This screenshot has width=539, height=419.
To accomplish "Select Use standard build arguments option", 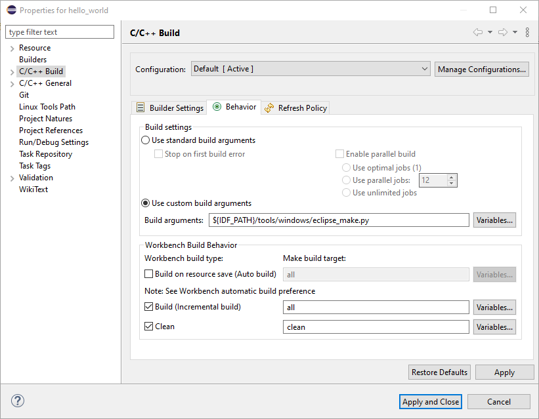I will (x=146, y=140).
